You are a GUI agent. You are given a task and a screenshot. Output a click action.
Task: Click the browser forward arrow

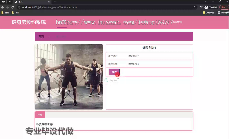tap(8, 7)
